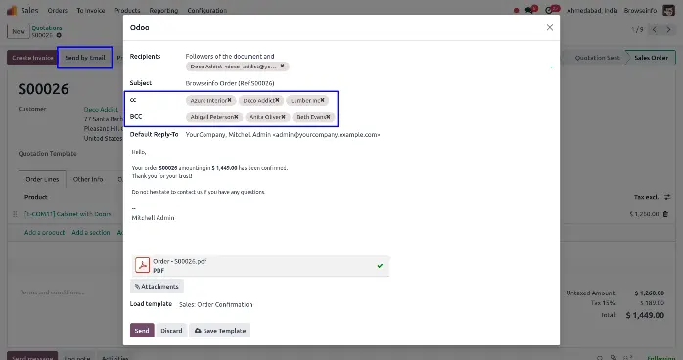Open the Order - S00026.pdf attachment icon
Viewport: 683px width, 360px height.
[x=143, y=265]
